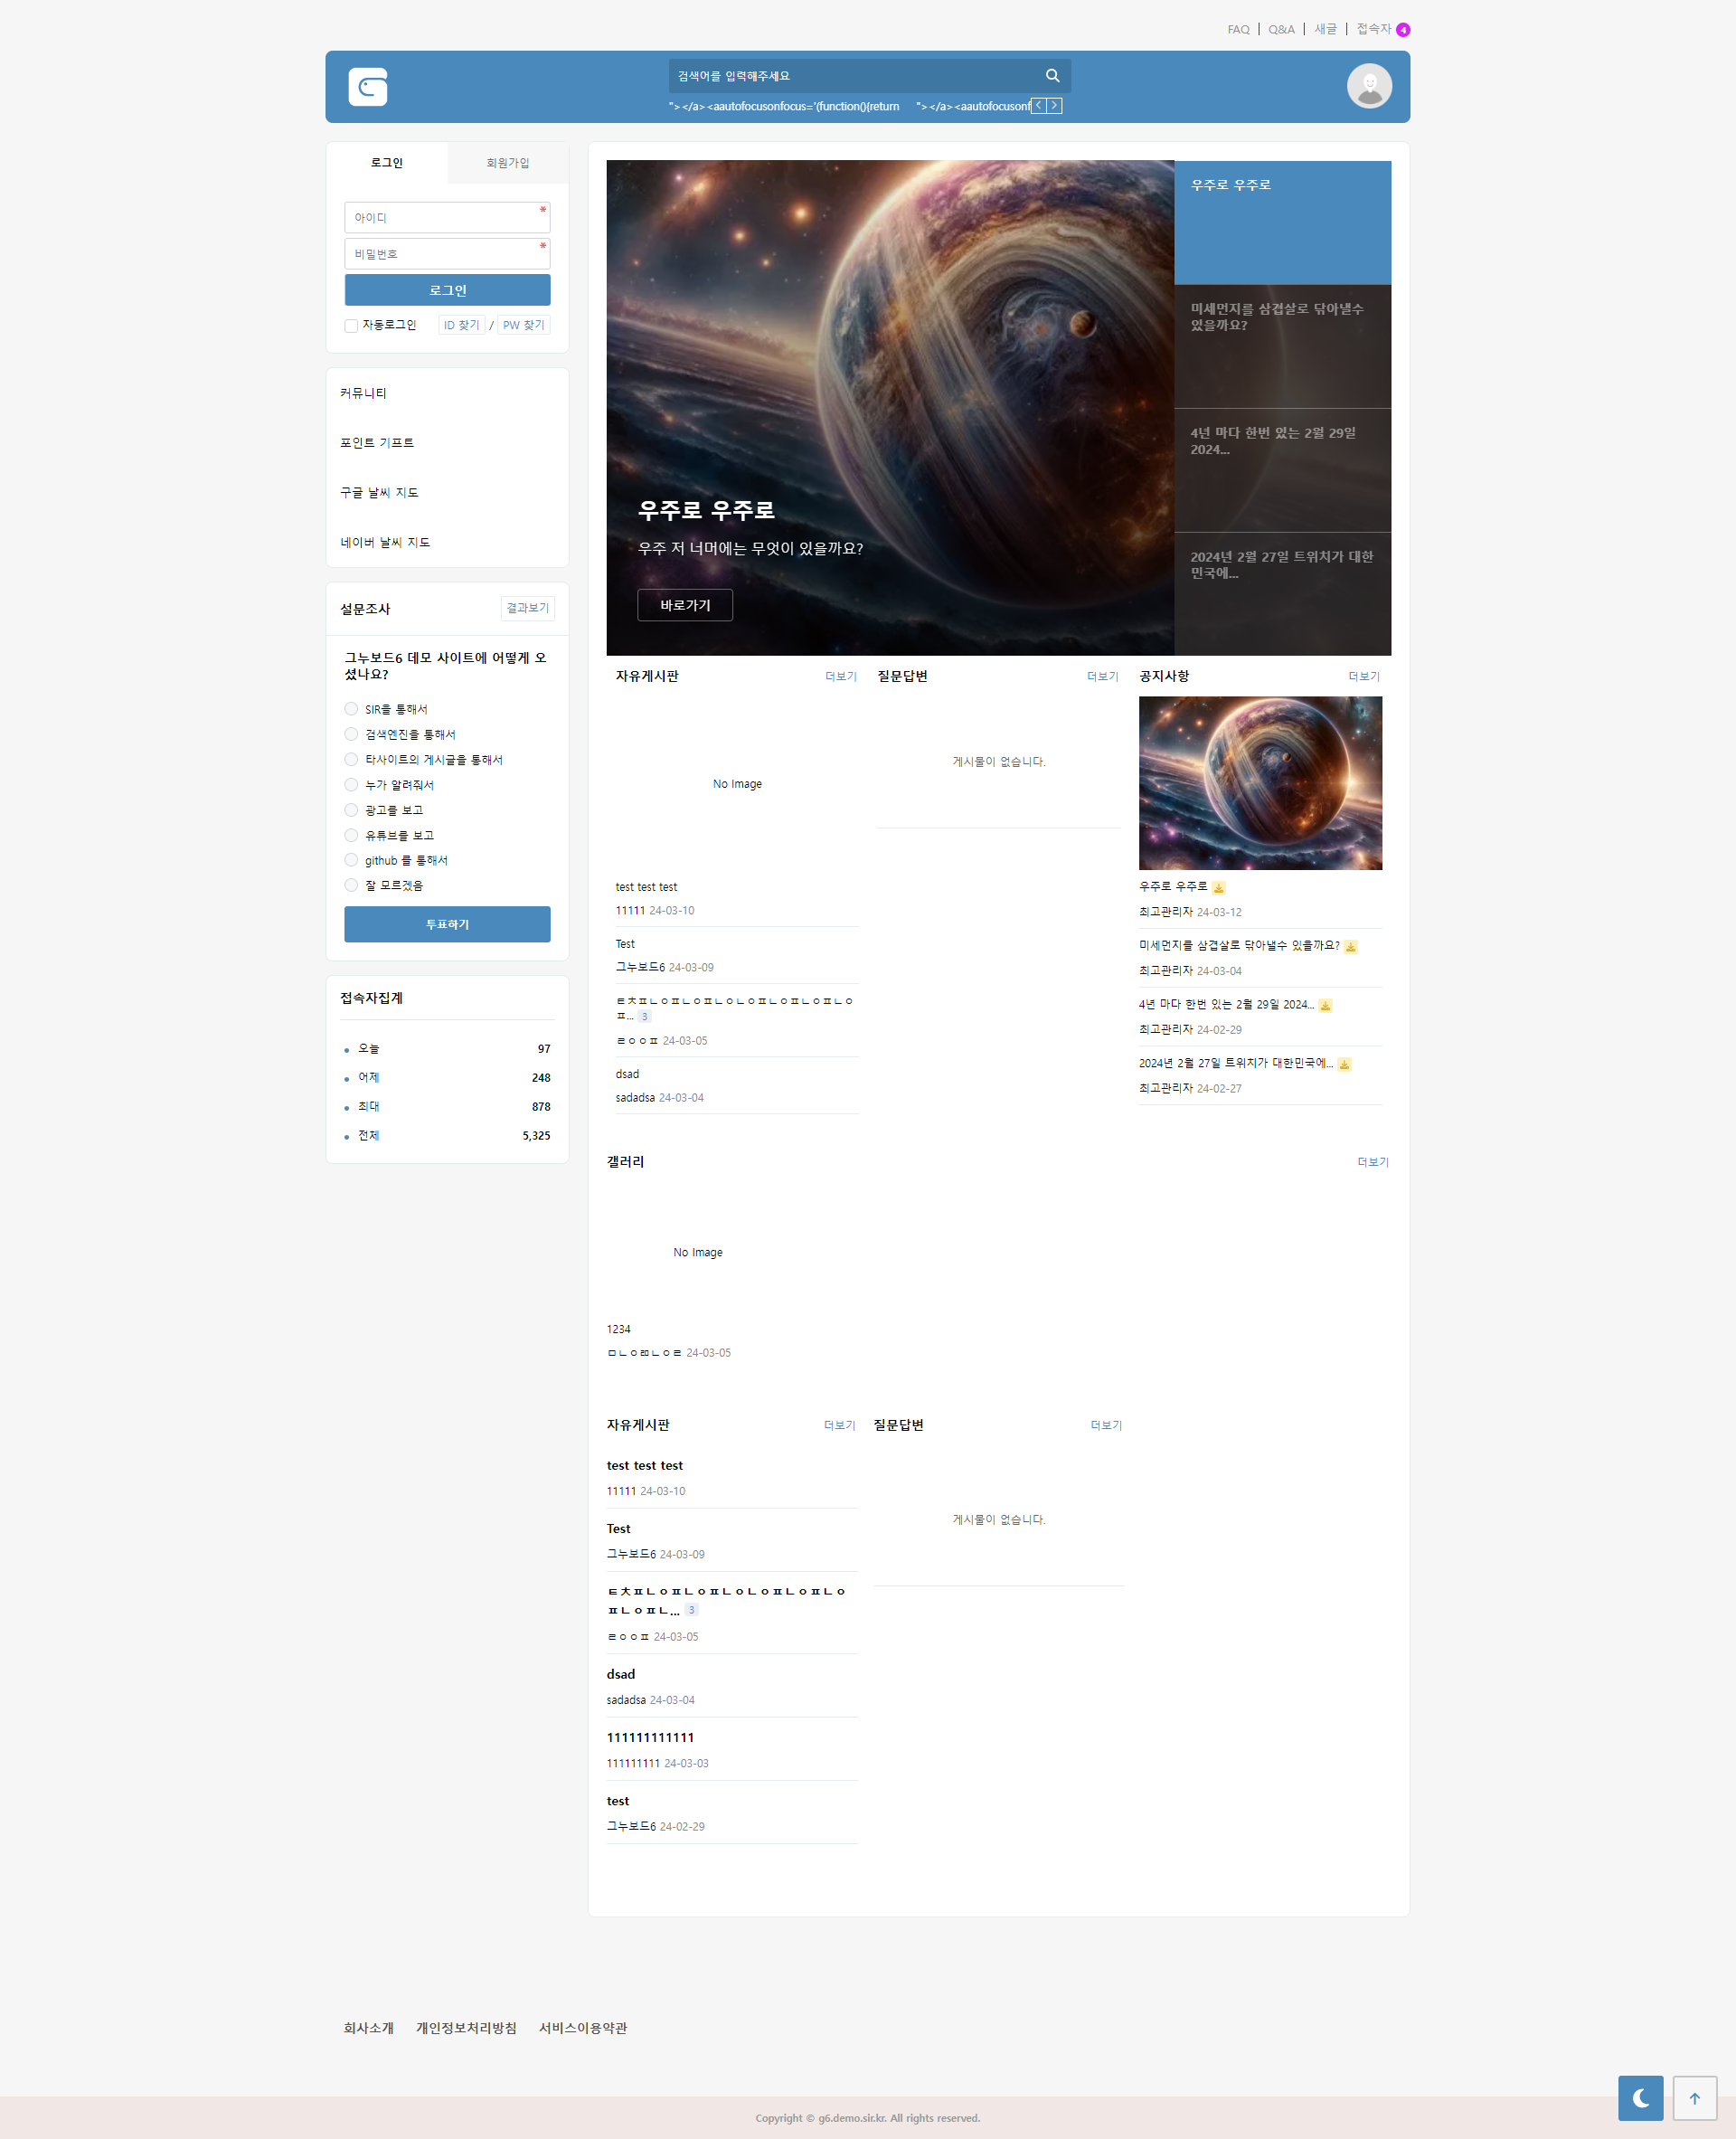1736x2139 pixels.
Task: Click the 아이디 input field
Action: coord(446,218)
